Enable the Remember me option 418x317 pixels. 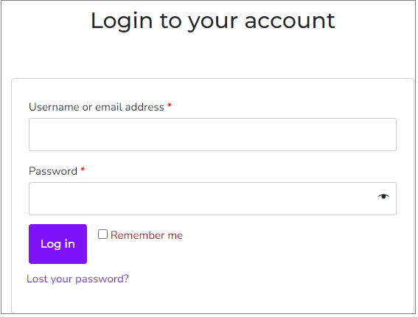click(x=103, y=235)
